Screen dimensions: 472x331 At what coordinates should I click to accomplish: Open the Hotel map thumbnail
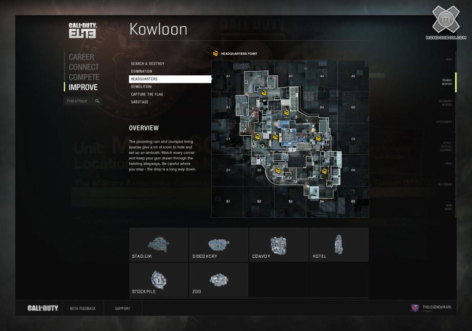[339, 244]
